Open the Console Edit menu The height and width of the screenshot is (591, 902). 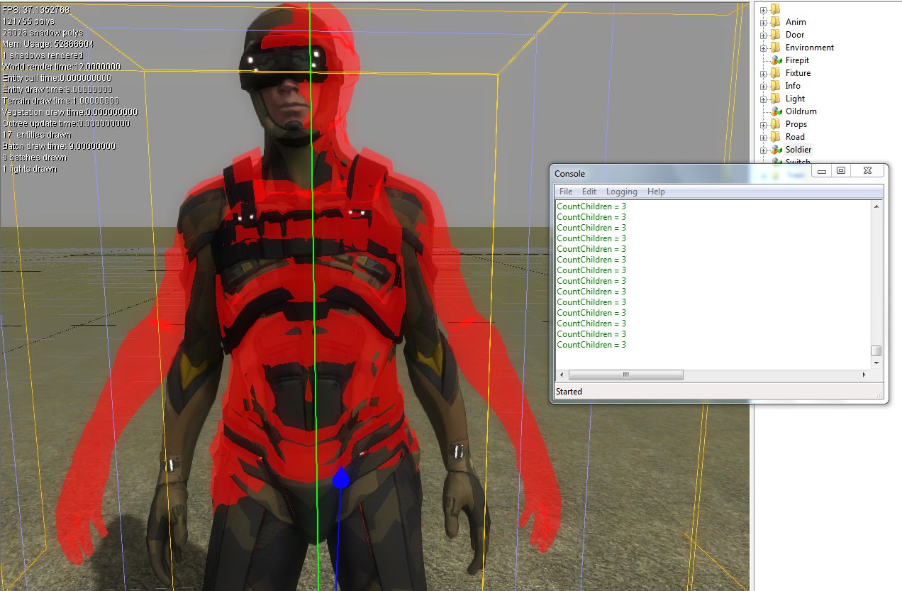[589, 192]
